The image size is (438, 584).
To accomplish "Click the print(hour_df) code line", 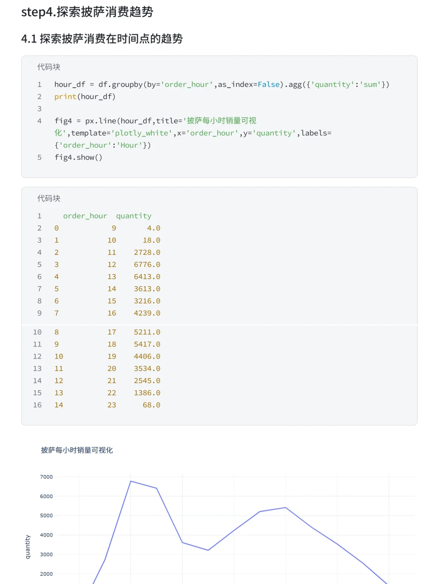I will 85,97.
